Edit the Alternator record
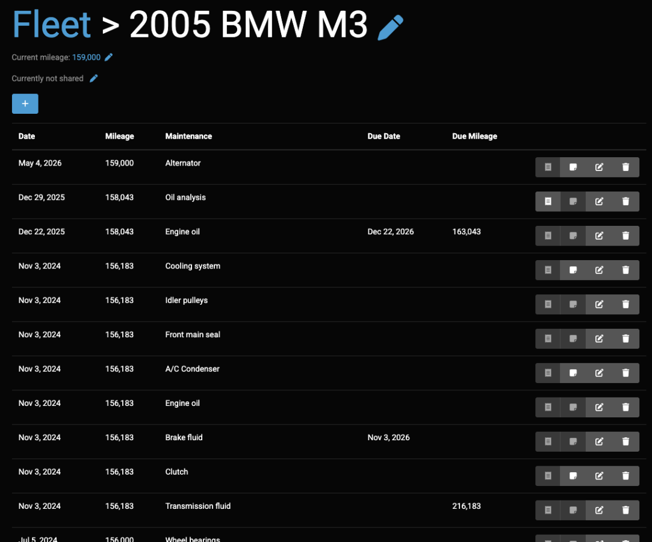 599,167
